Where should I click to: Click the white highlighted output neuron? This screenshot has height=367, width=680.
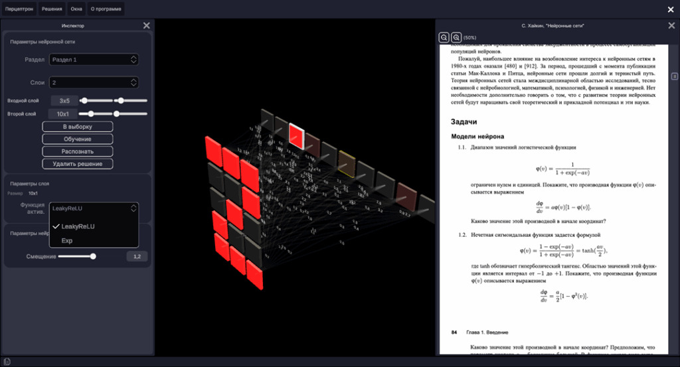pyautogui.click(x=296, y=136)
